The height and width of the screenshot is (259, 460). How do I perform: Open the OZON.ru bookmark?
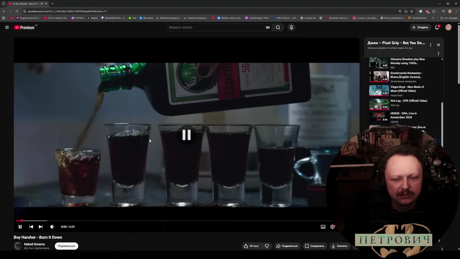click(78, 18)
